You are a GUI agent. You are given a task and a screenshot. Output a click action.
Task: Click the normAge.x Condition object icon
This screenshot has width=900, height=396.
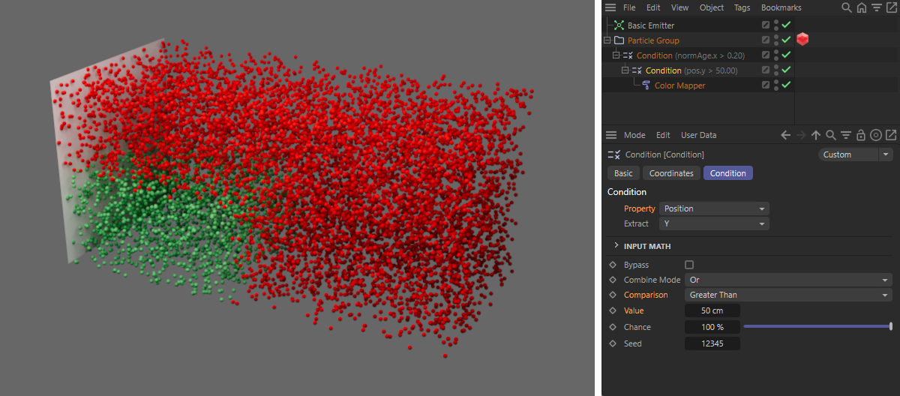628,55
